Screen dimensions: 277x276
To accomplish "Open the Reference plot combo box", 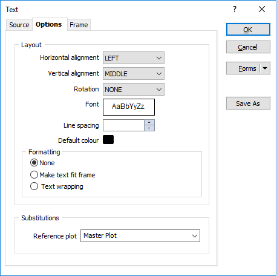I will click(x=140, y=235).
